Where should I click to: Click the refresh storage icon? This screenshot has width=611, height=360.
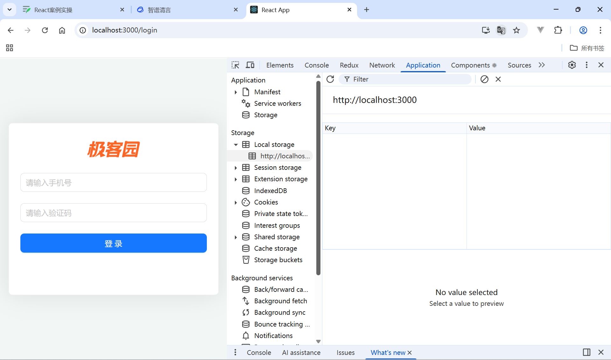click(x=330, y=79)
